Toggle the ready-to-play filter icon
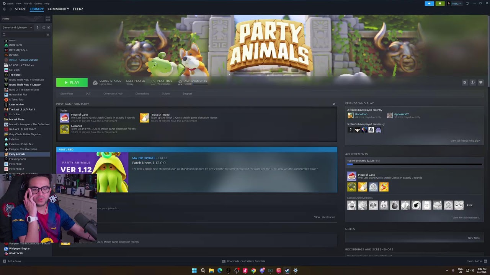Viewport: 490px width, 275px height. [x=48, y=27]
